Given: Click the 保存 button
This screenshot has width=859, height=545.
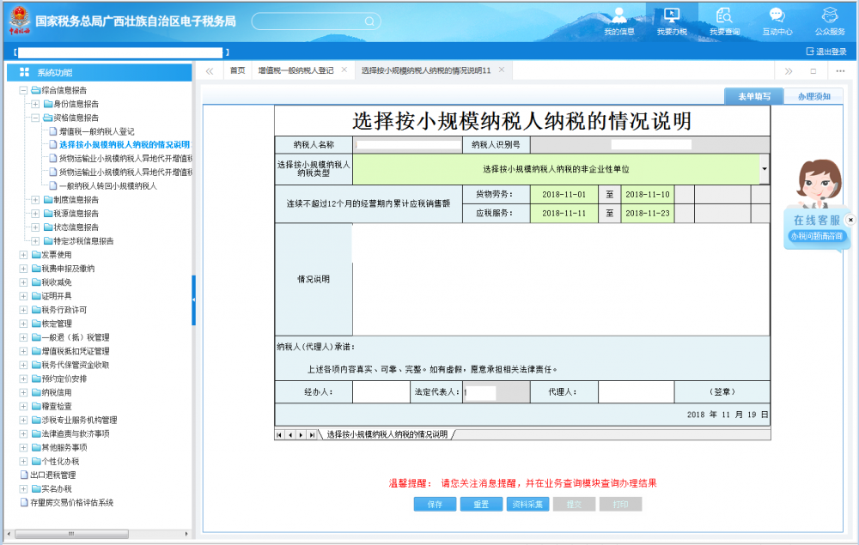Looking at the screenshot, I should coord(435,505).
